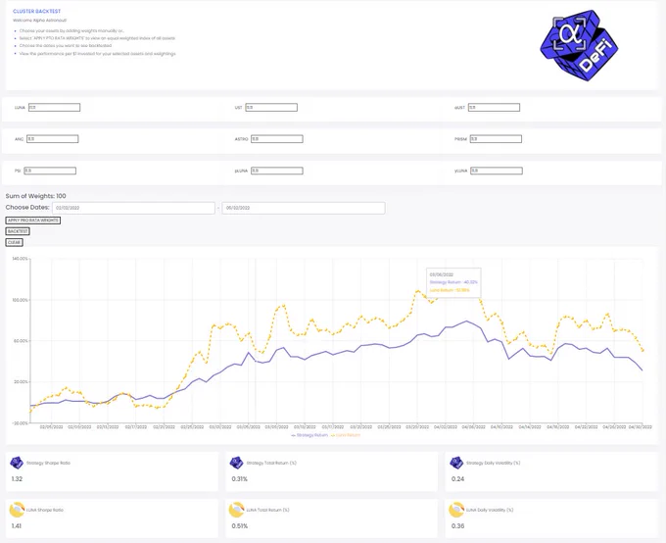The image size is (666, 543).
Task: Click the strategy total return value 0.31%
Action: point(240,479)
